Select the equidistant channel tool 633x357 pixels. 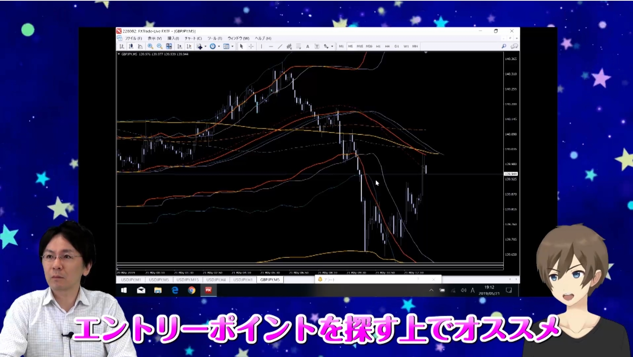click(x=289, y=46)
